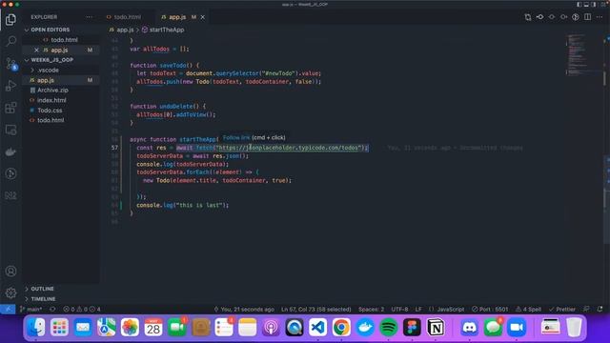Click Ln 57, Col 73 cursor position

[x=315, y=309]
